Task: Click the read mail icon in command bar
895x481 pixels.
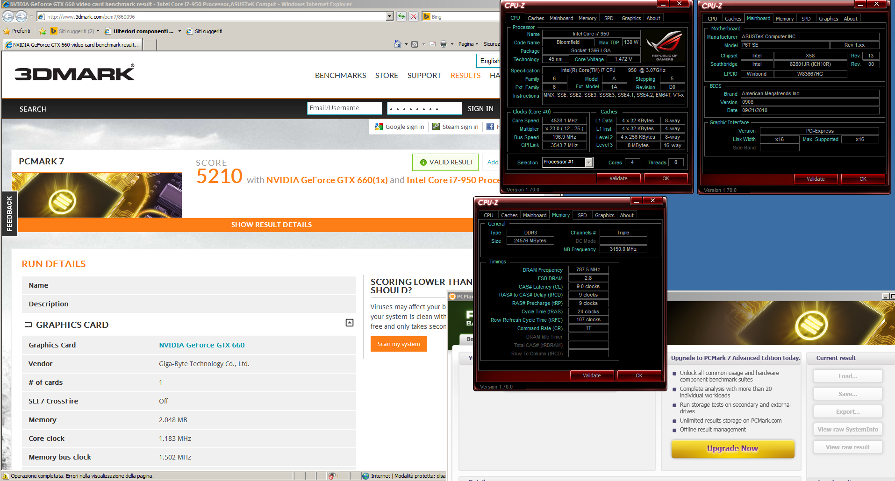Action: [432, 44]
